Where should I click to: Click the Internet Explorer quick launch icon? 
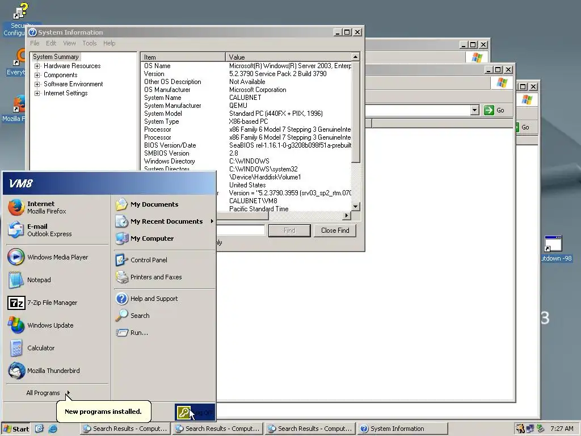[x=53, y=429]
